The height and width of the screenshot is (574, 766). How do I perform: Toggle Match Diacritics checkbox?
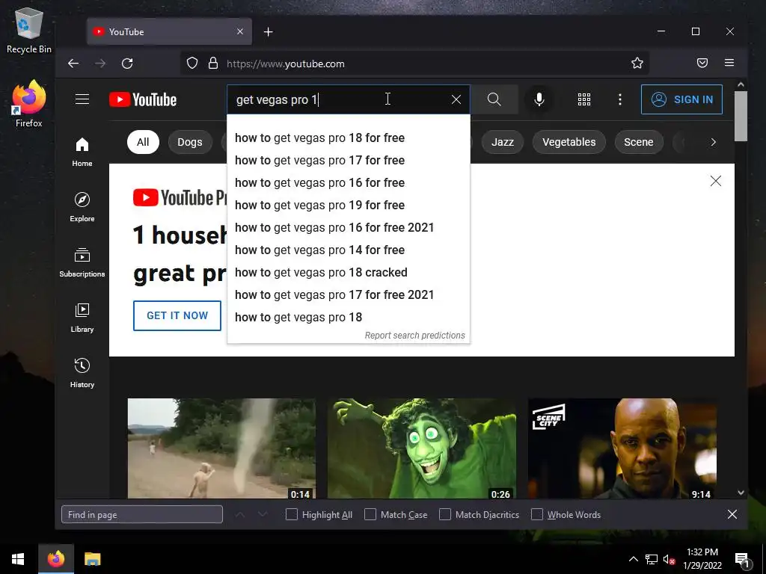click(445, 514)
